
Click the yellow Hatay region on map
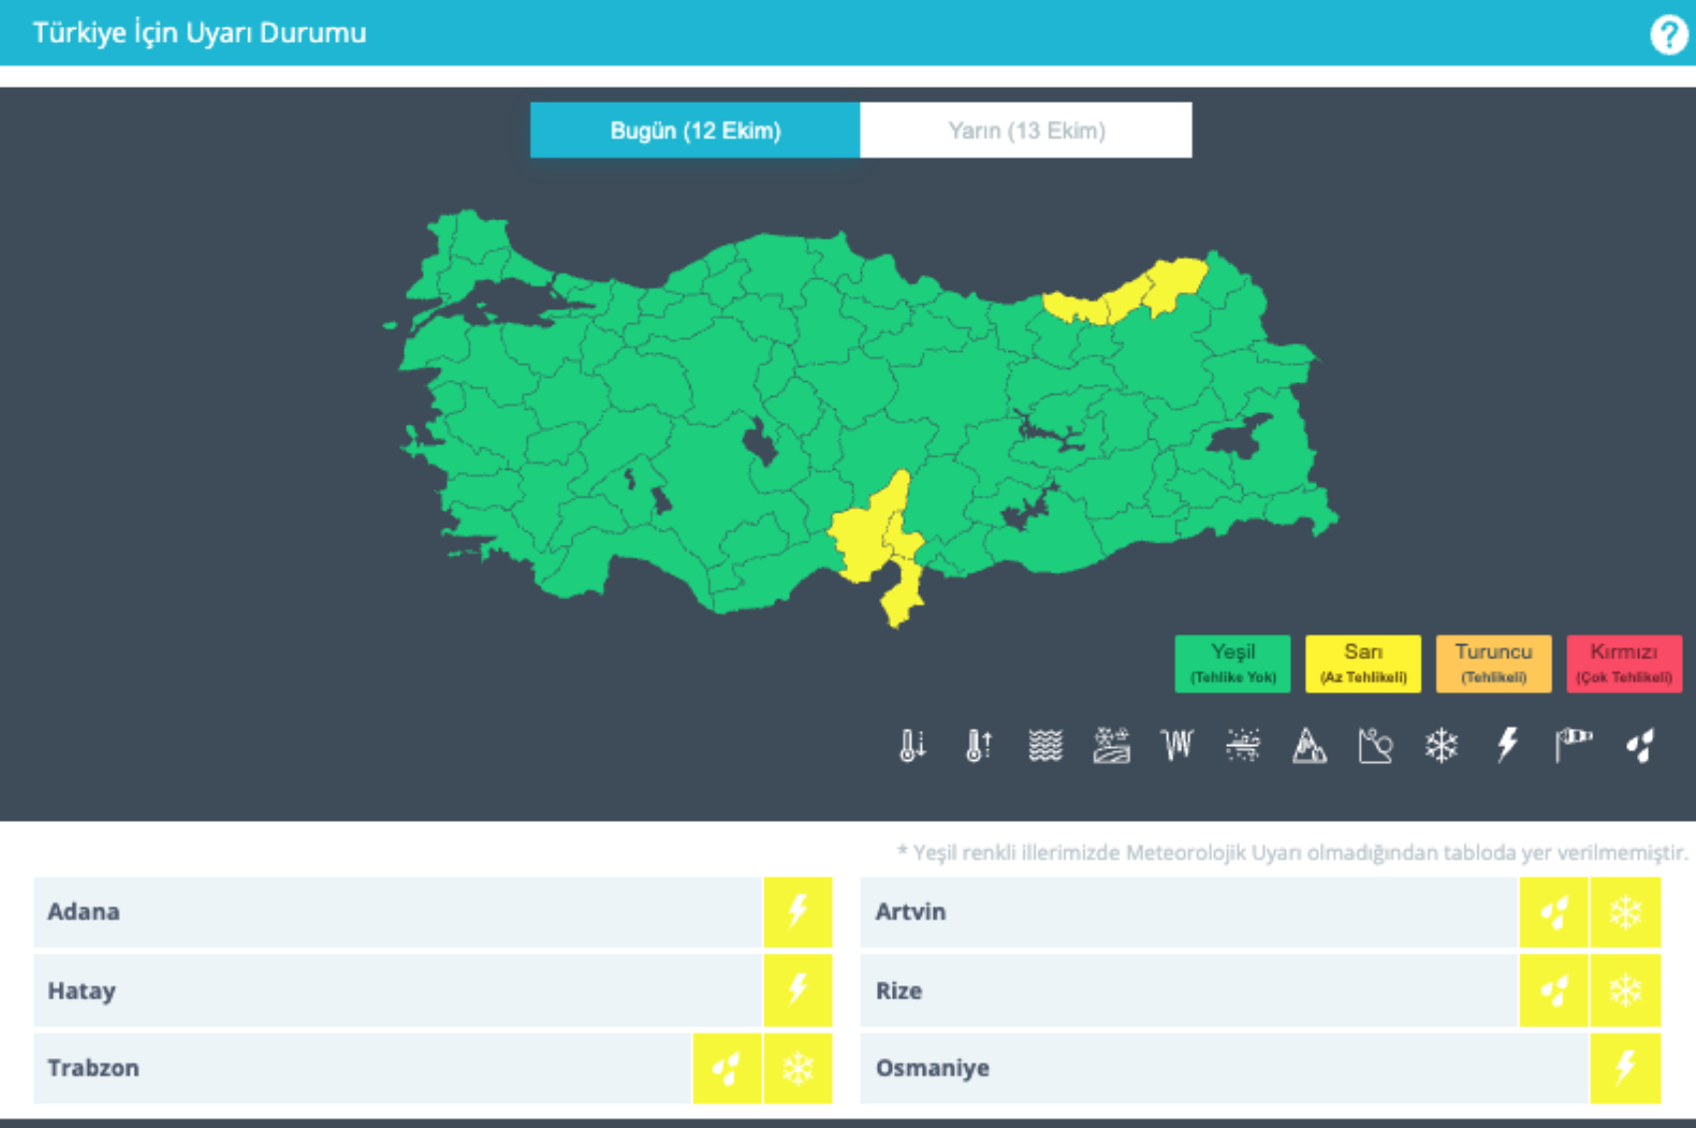[x=901, y=595]
